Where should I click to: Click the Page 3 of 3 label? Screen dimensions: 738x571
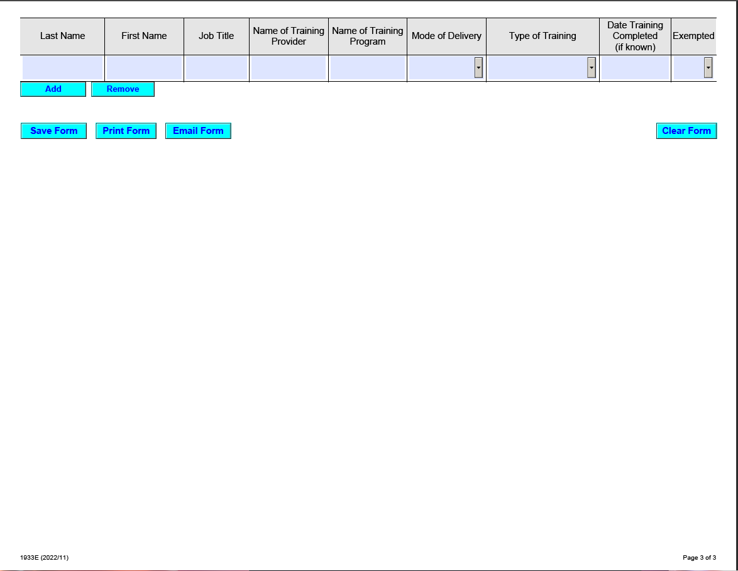(x=700, y=557)
